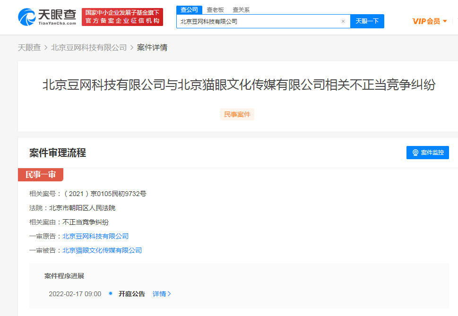Image resolution: width=458 pixels, height=316 pixels.
Task: Open defendant link 北京猫眼文化传媒有限公司
Action: coord(102,250)
